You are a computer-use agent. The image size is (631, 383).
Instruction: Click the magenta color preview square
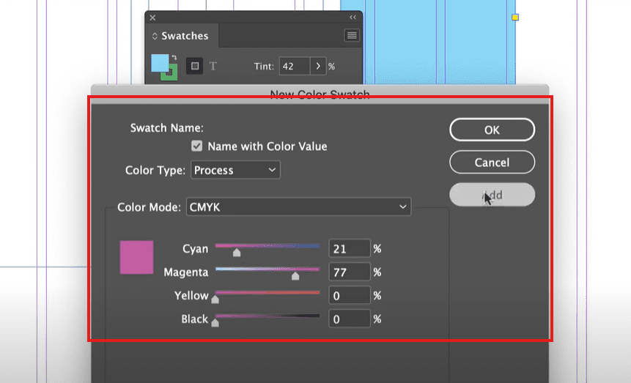coord(137,258)
